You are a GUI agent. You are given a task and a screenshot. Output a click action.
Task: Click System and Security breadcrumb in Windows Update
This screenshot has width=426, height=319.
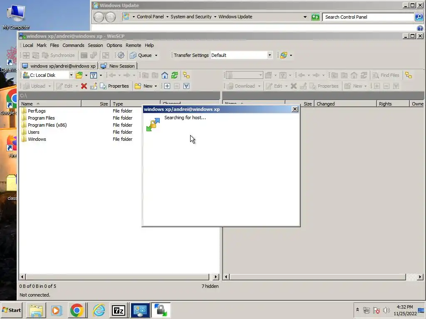191,17
